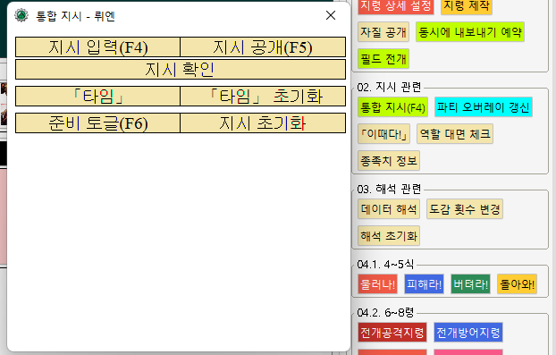Toggle ready with 준비 토글(F6)

click(x=97, y=123)
